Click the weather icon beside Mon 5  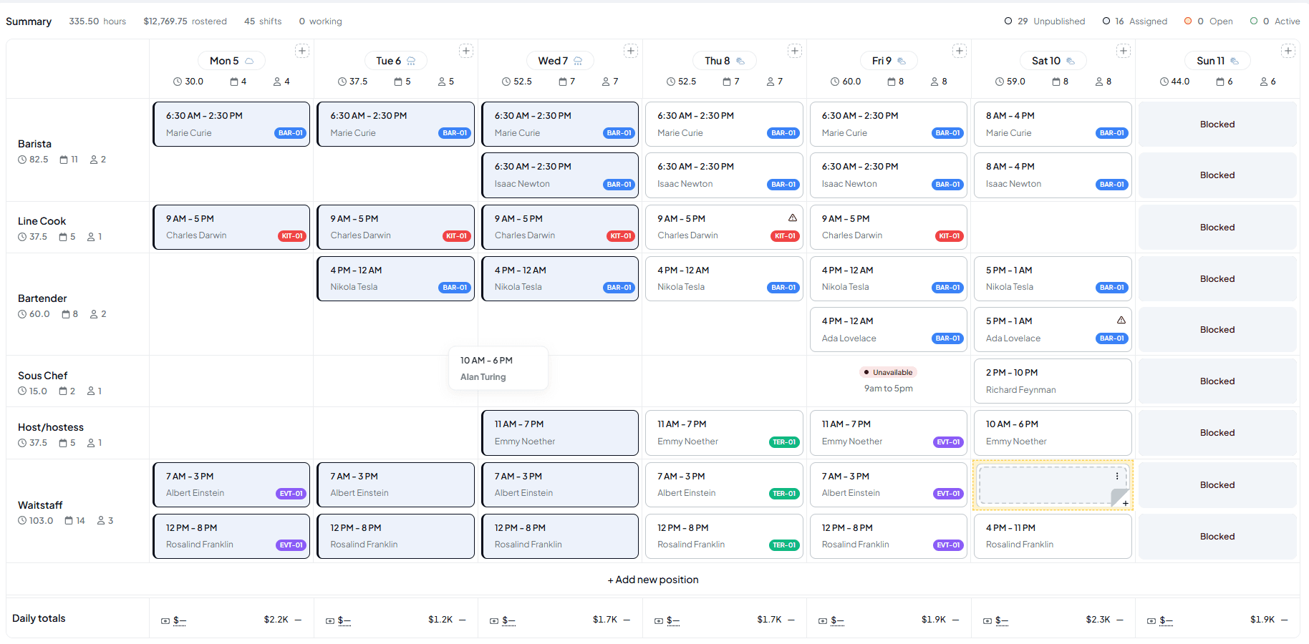pyautogui.click(x=249, y=61)
